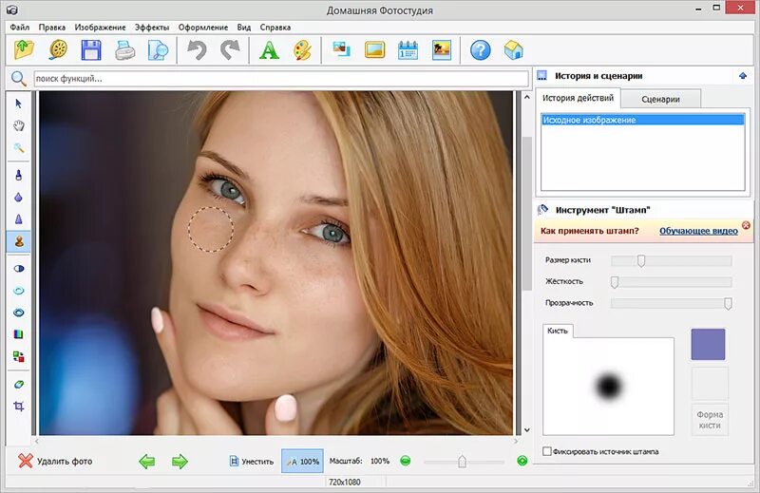This screenshot has width=760, height=493.
Task: Click the Прозрачность slider handle
Action: click(x=728, y=303)
